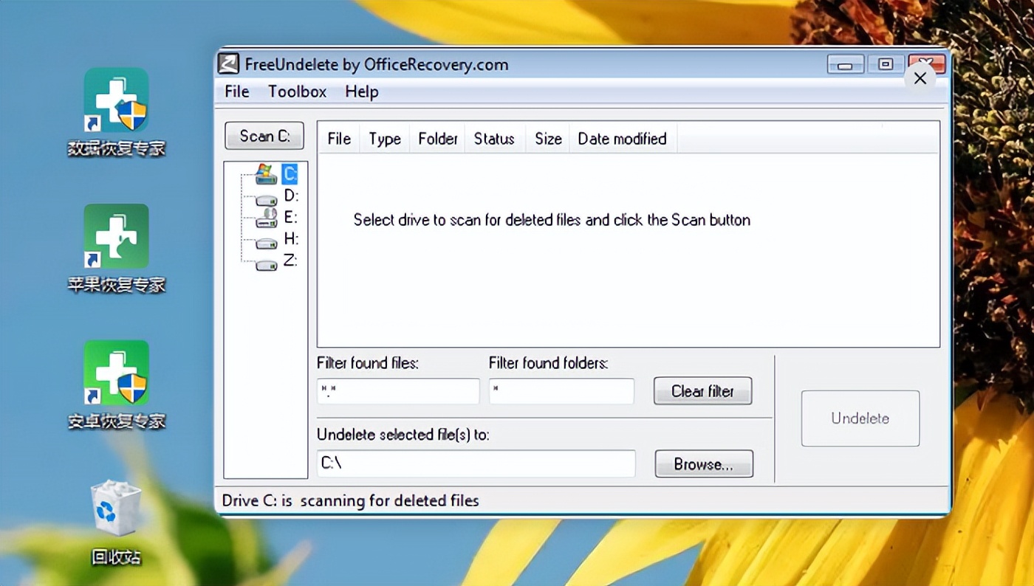The height and width of the screenshot is (586, 1034).
Task: Click the Filter found files input field
Action: [398, 391]
